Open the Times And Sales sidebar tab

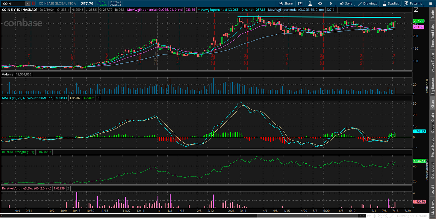coord(432,36)
